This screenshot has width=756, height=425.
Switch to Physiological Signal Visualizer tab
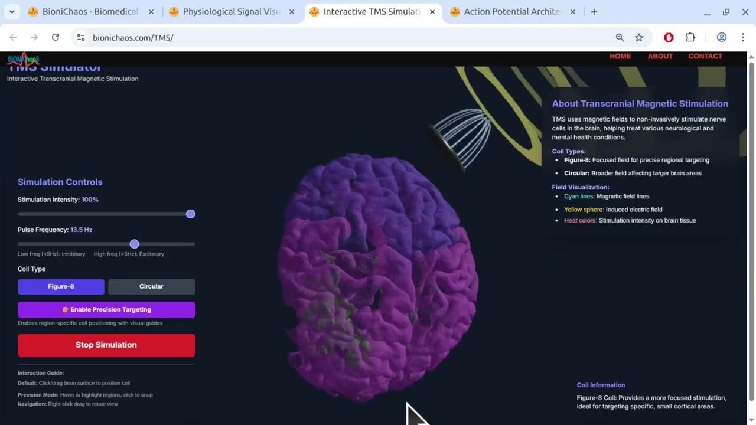[232, 12]
